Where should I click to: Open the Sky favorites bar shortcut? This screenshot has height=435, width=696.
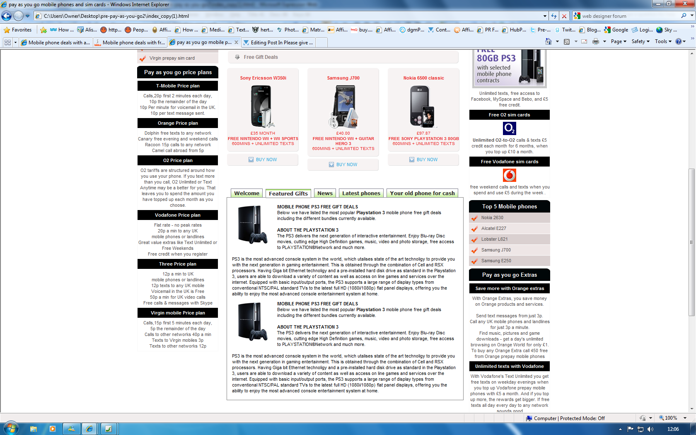667,30
